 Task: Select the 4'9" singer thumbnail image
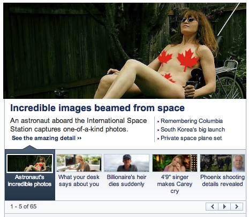[x=175, y=163]
